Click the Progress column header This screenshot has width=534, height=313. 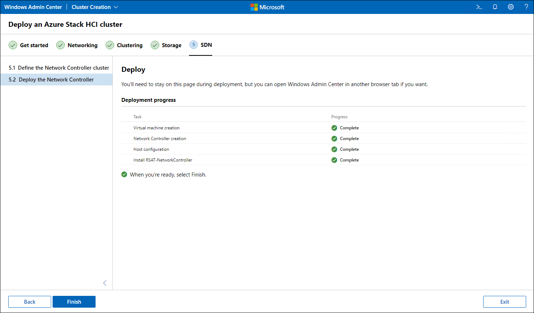pyautogui.click(x=339, y=117)
